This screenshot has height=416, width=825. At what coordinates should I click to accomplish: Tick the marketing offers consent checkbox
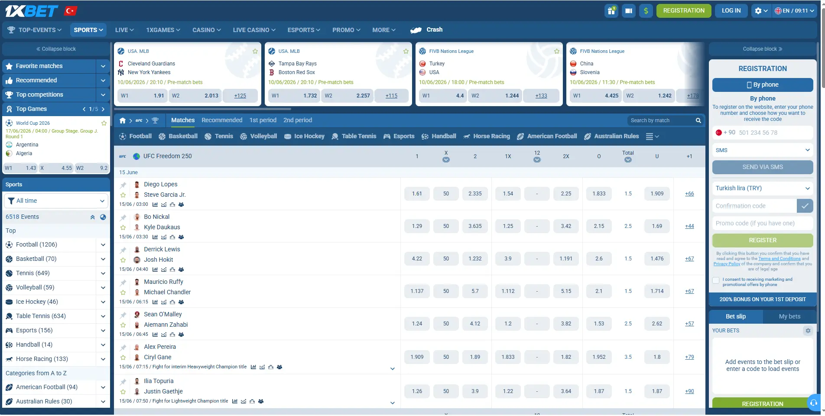(x=716, y=280)
